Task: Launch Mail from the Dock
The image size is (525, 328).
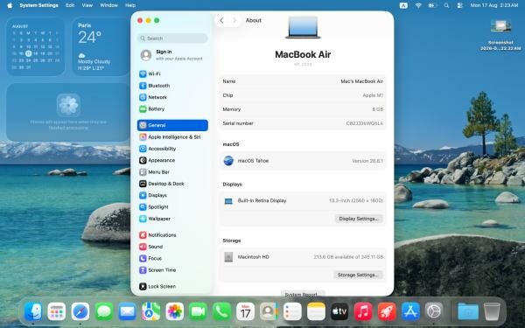Action: [128, 311]
